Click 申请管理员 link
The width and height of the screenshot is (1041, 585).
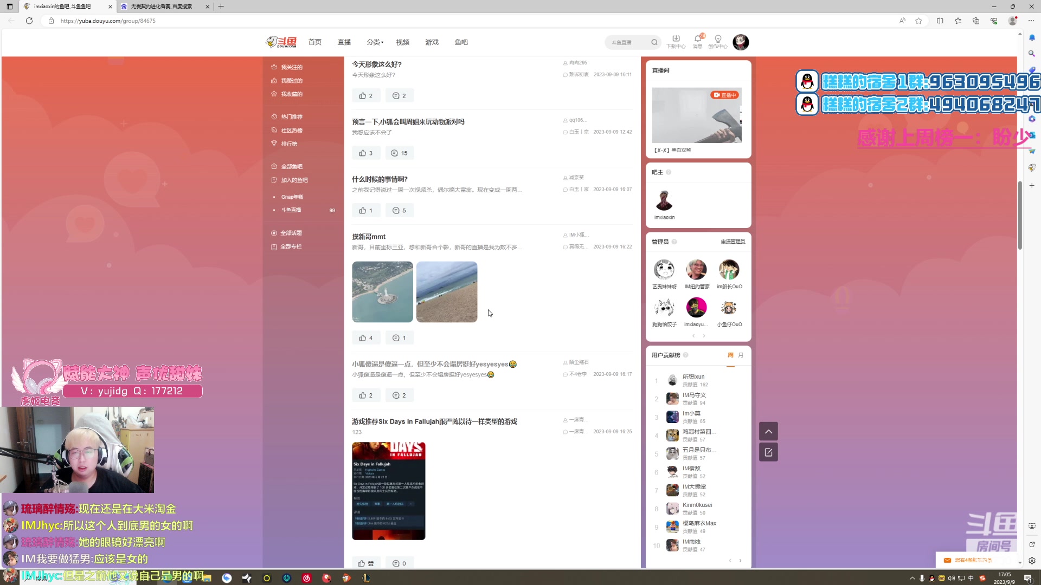pos(733,242)
